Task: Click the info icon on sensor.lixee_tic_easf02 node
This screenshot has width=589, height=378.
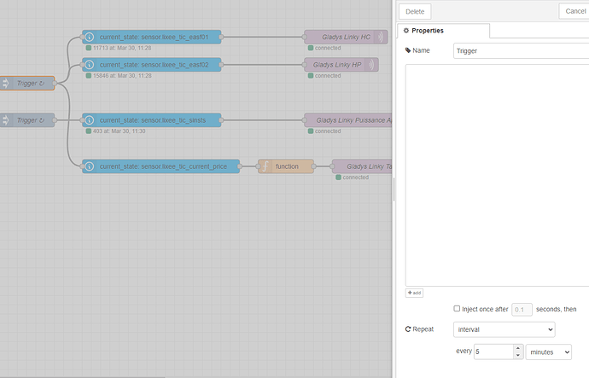Action: pyautogui.click(x=90, y=65)
